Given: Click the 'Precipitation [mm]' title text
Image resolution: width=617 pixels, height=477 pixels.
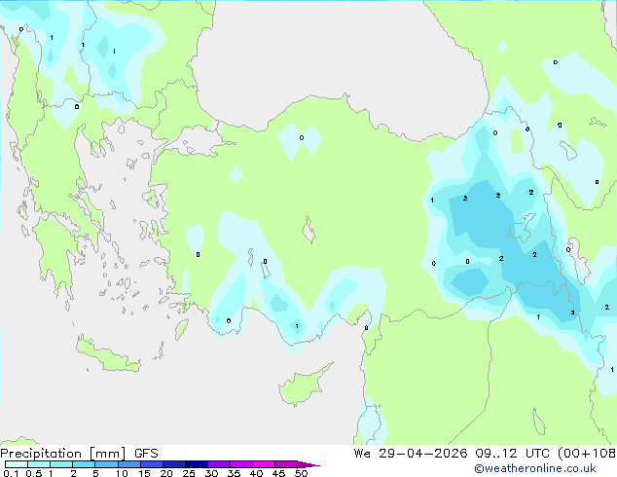Looking at the screenshot, I should (63, 454).
